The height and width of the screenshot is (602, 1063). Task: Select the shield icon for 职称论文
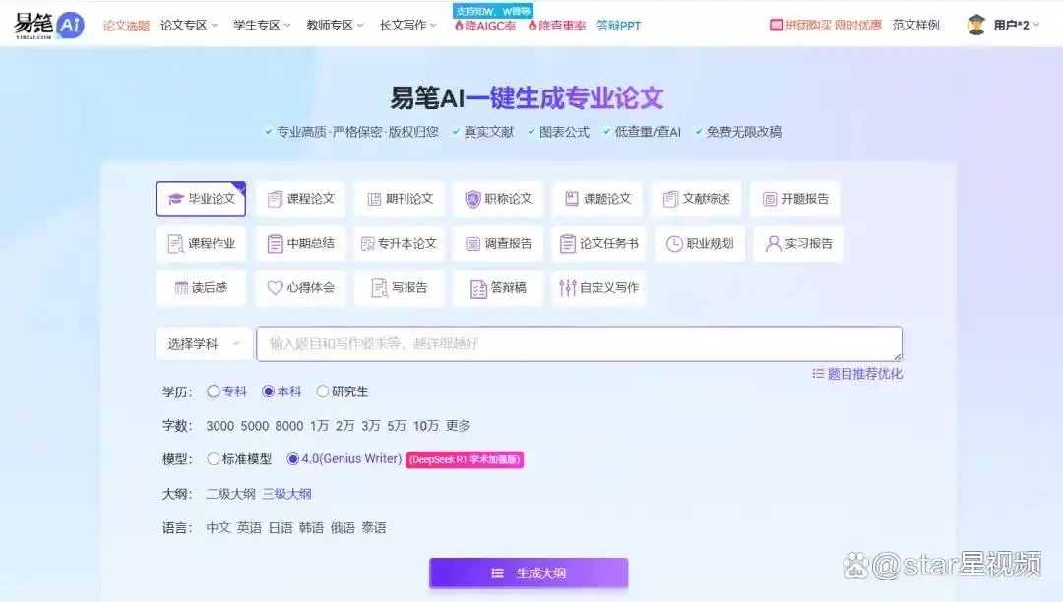(x=472, y=199)
